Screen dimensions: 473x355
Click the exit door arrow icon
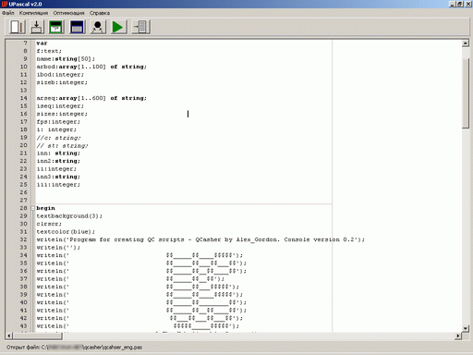pyautogui.click(x=141, y=27)
